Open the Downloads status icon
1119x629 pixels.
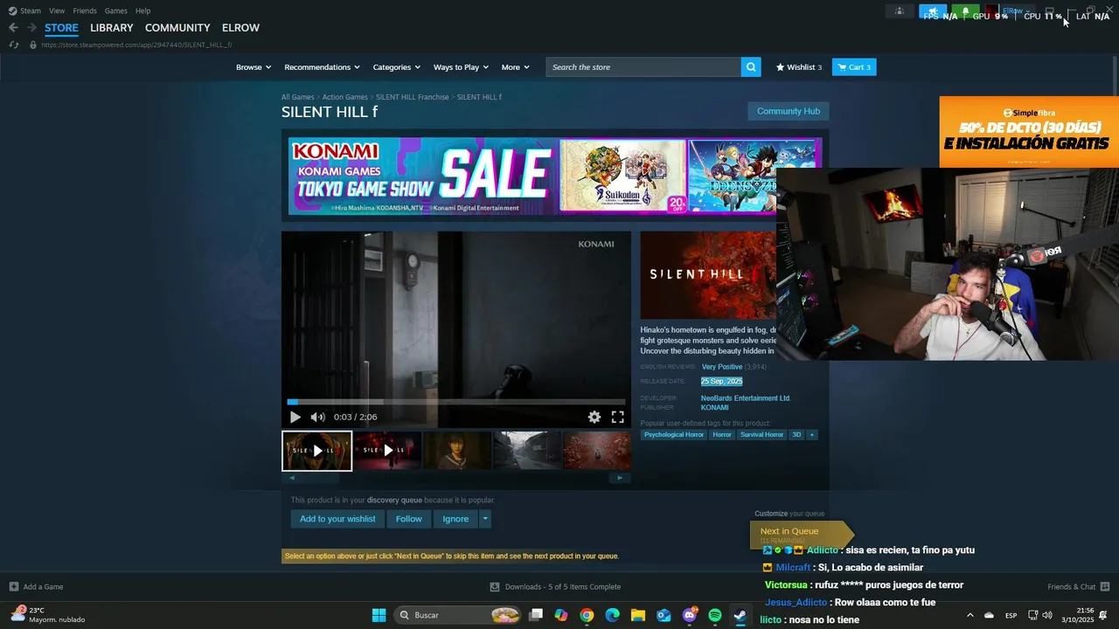coord(495,587)
